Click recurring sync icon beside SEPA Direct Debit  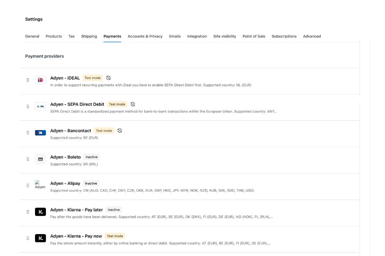tap(133, 104)
